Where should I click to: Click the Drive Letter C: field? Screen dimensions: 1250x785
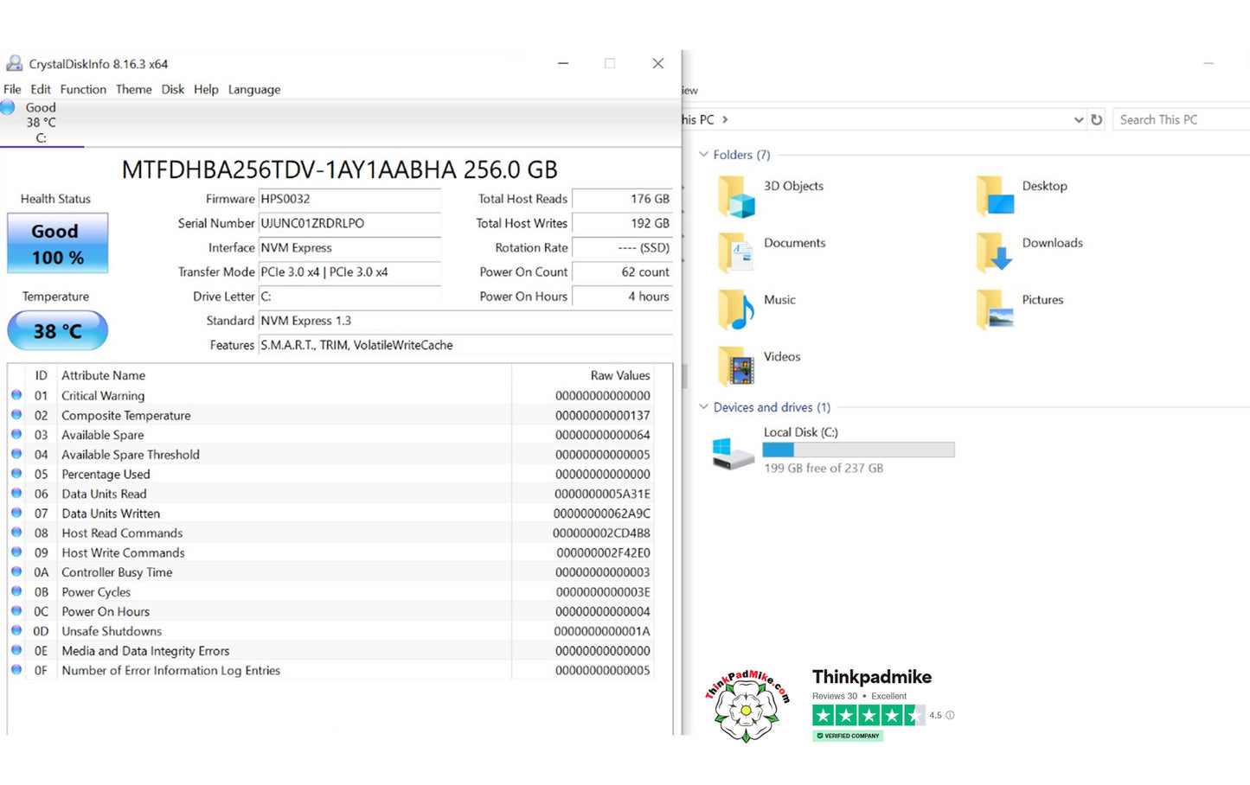point(349,296)
